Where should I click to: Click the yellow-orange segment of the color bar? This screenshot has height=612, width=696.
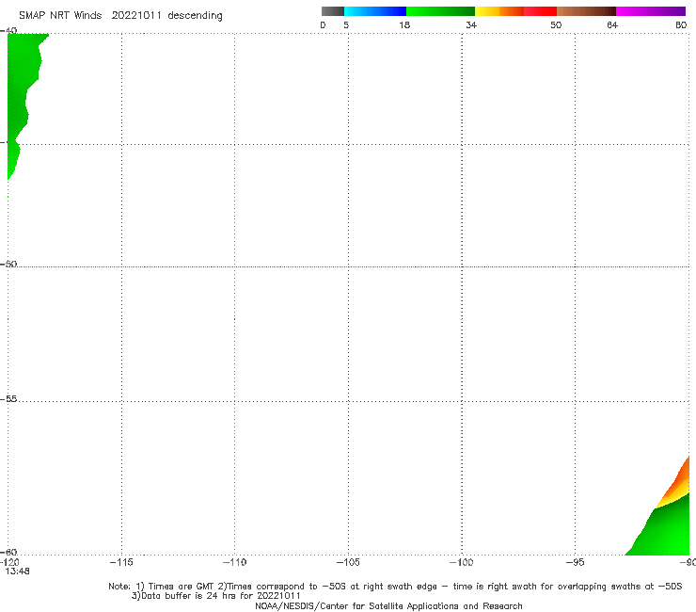pos(499,11)
